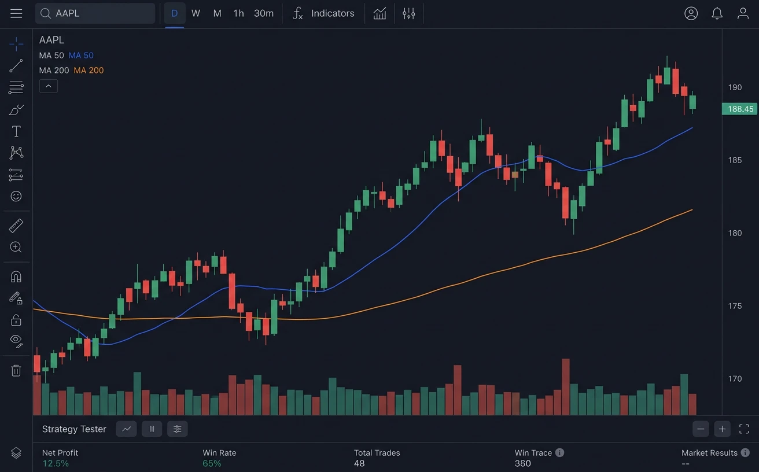
Task: Delete drawings with trash can icon
Action: [16, 370]
